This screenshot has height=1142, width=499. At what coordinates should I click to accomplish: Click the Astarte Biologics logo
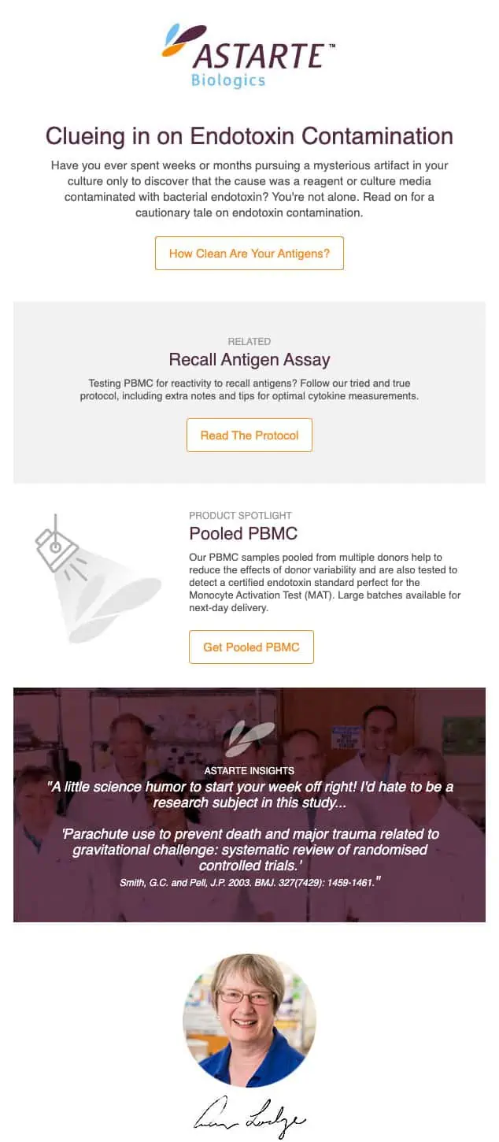[x=249, y=56]
